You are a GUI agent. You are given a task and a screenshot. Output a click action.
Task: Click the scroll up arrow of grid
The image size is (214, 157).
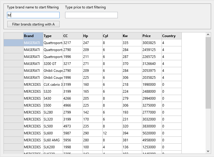(208, 34)
